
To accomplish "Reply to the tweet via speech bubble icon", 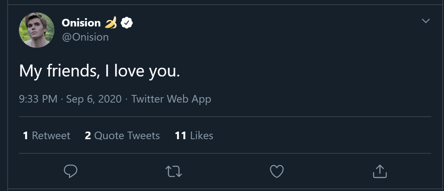I will [70, 171].
